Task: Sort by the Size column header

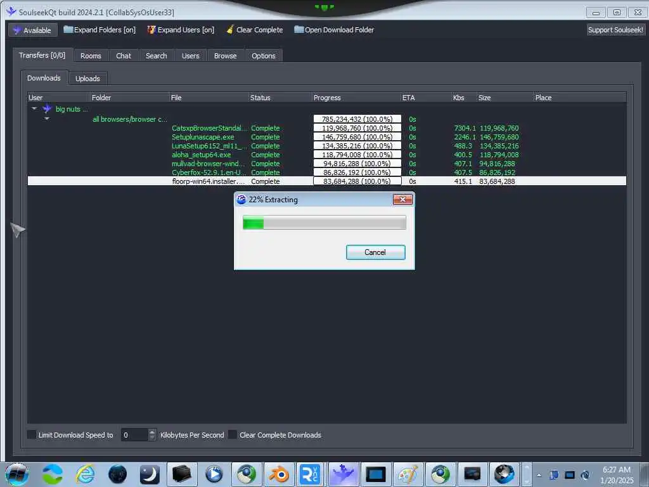Action: 505,98
